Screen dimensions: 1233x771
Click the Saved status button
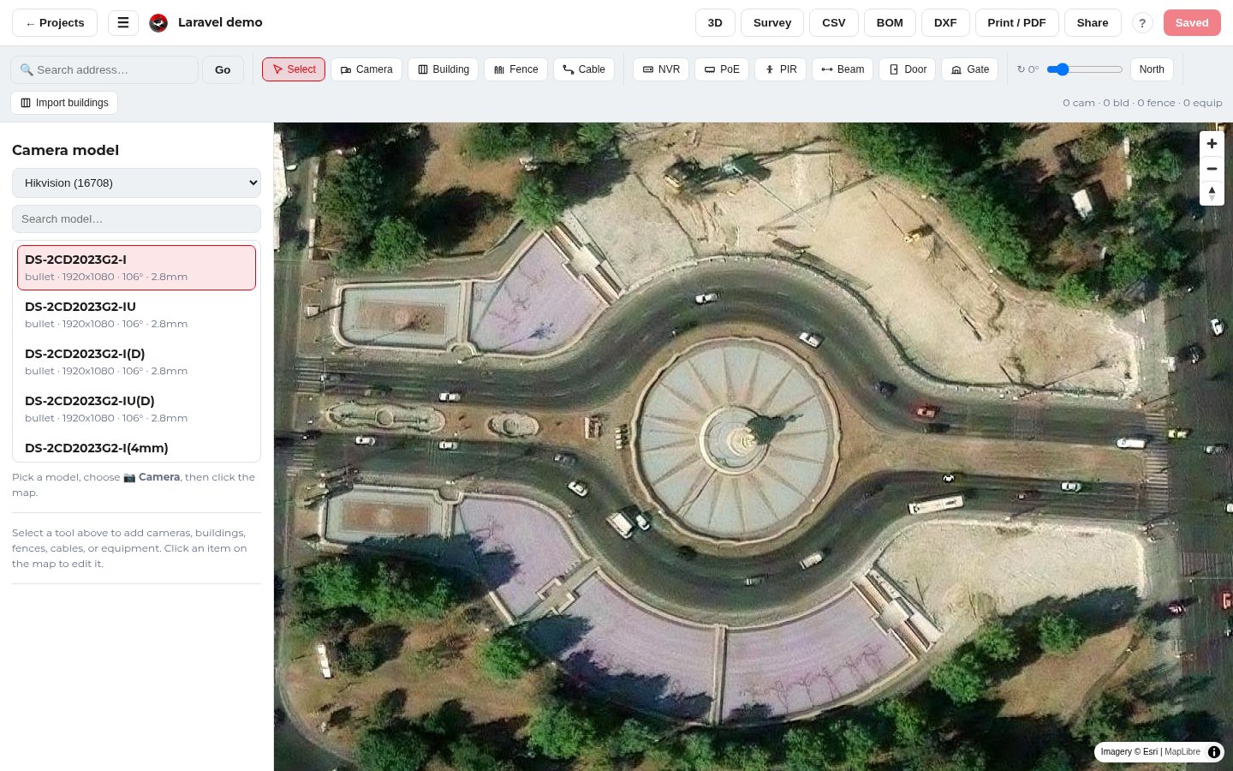(x=1192, y=23)
